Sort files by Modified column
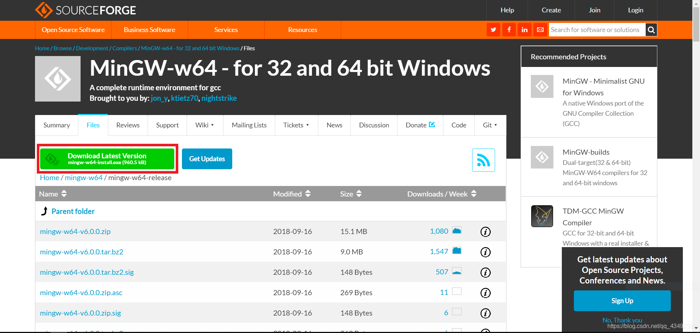 tap(292, 194)
